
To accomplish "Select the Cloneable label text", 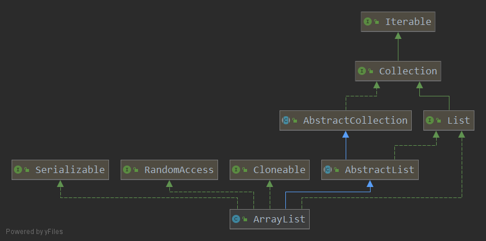I will click(x=279, y=170).
